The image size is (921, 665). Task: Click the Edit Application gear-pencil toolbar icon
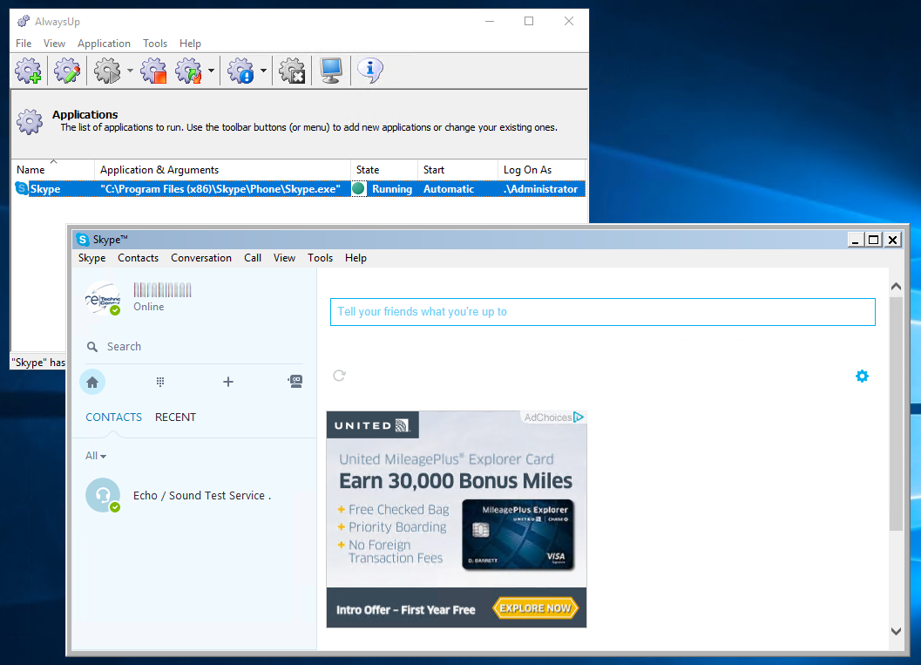click(x=67, y=71)
